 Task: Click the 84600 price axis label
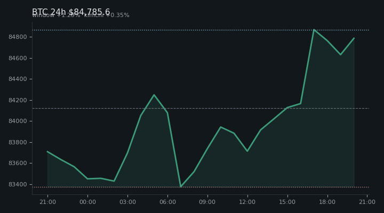coord(18,58)
